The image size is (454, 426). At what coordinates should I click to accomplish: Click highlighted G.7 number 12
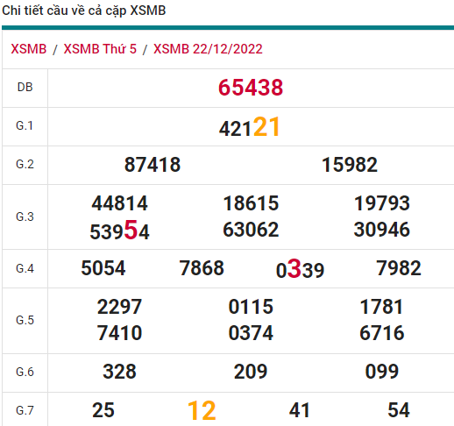(202, 410)
